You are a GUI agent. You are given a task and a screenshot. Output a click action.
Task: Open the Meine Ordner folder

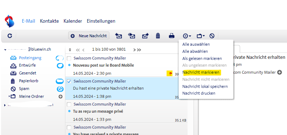(x=32, y=96)
